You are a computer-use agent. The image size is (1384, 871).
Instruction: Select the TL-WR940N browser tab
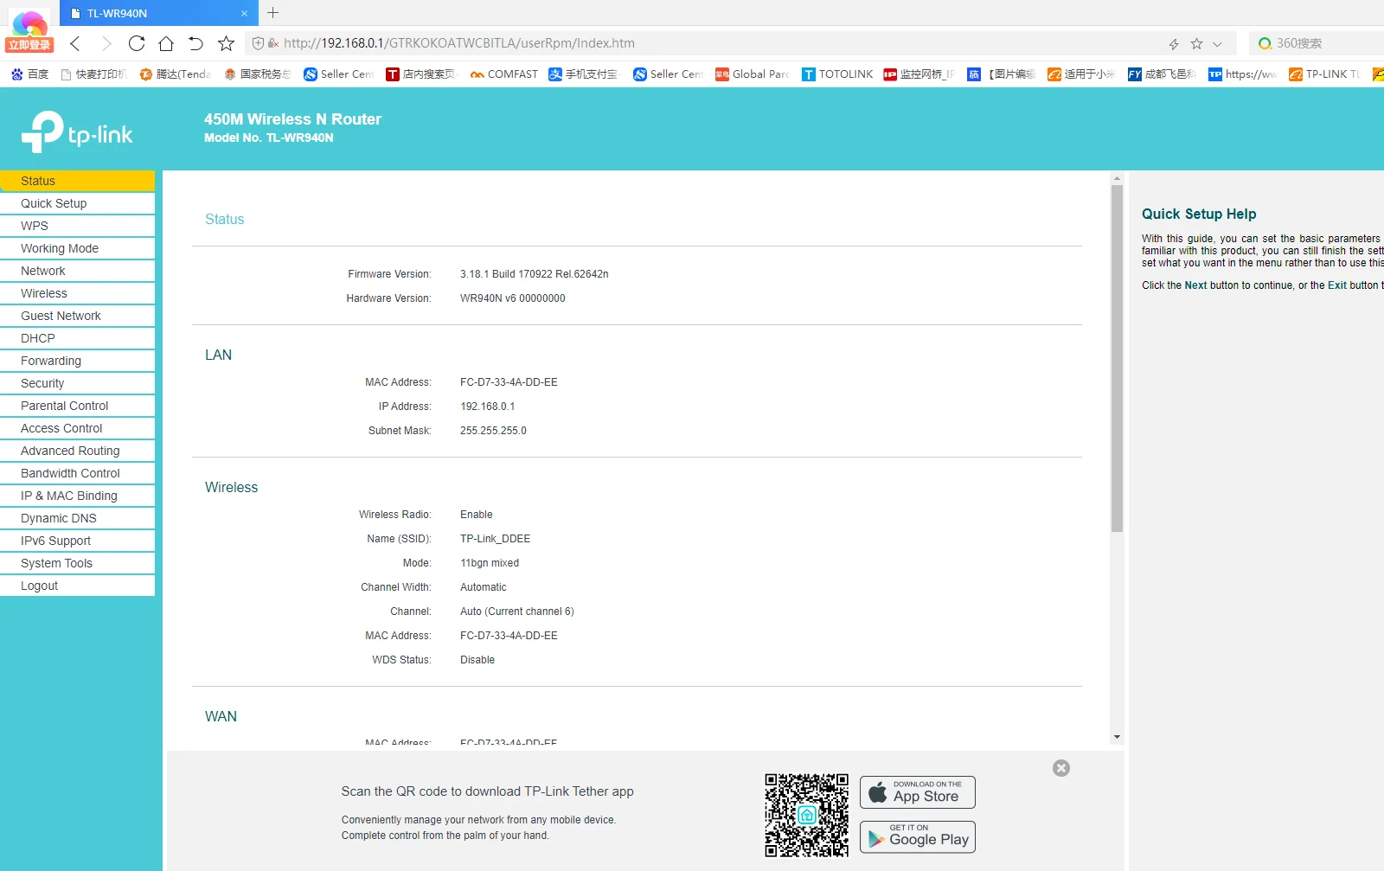pyautogui.click(x=158, y=13)
